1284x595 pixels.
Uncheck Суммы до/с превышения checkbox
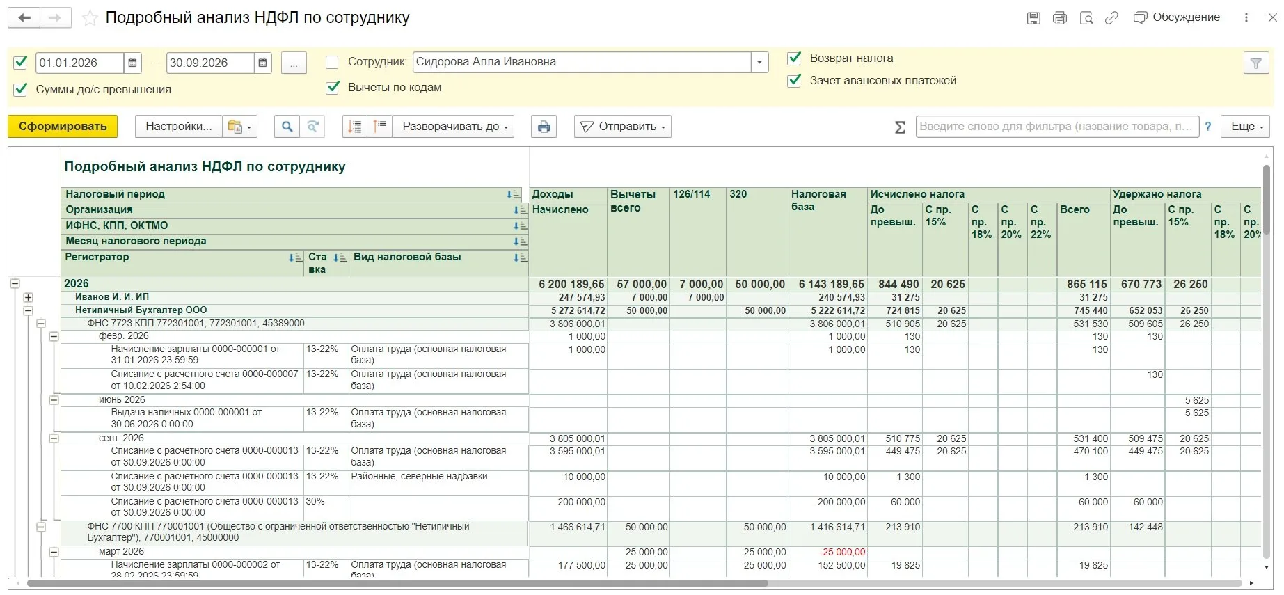coord(20,89)
